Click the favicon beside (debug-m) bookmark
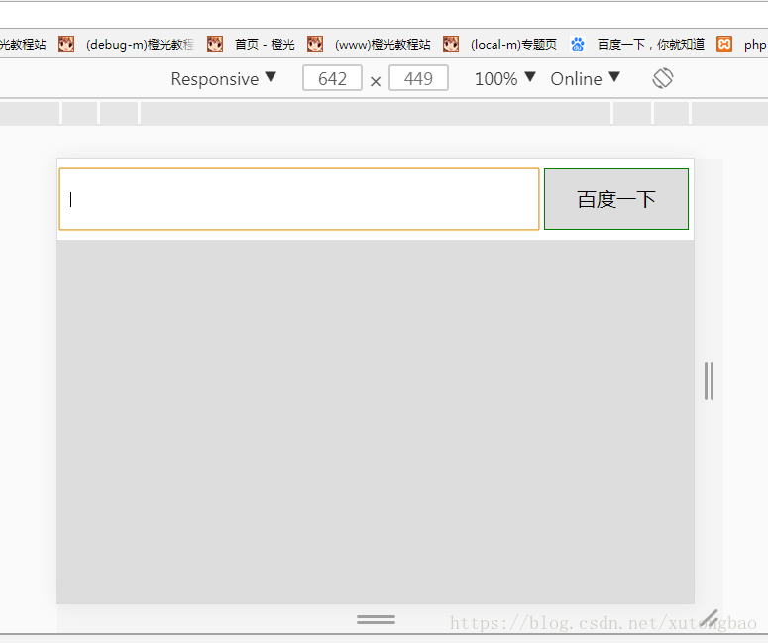Screen dimensions: 768x643 click(x=66, y=44)
